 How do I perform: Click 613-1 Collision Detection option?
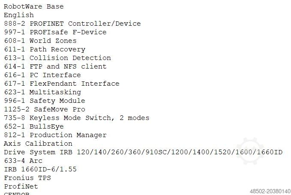(57, 58)
